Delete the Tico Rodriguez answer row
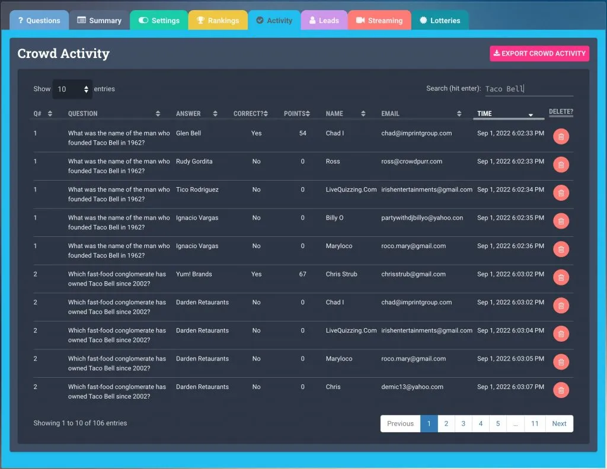The height and width of the screenshot is (469, 607). (x=561, y=193)
